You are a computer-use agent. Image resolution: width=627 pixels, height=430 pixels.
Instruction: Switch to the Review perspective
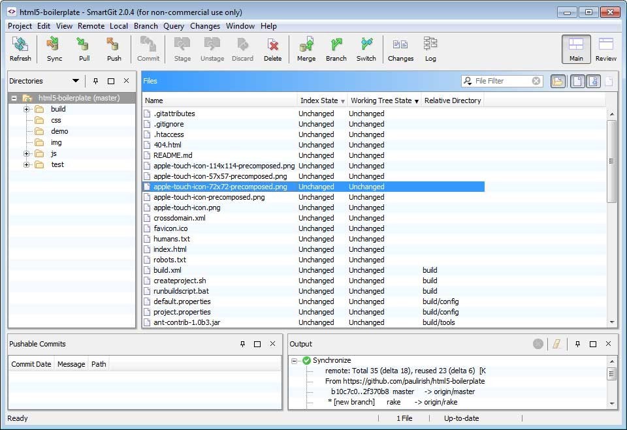[x=606, y=49]
